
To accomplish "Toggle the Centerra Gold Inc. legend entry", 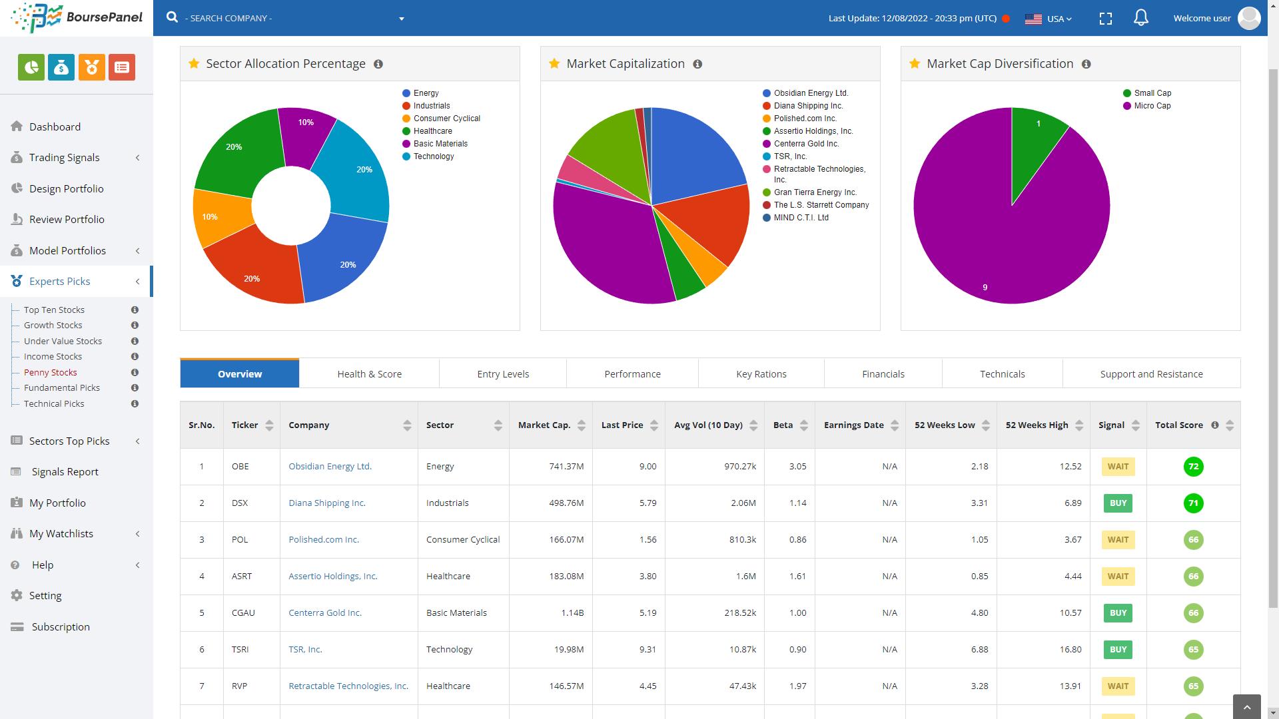I will [x=805, y=144].
